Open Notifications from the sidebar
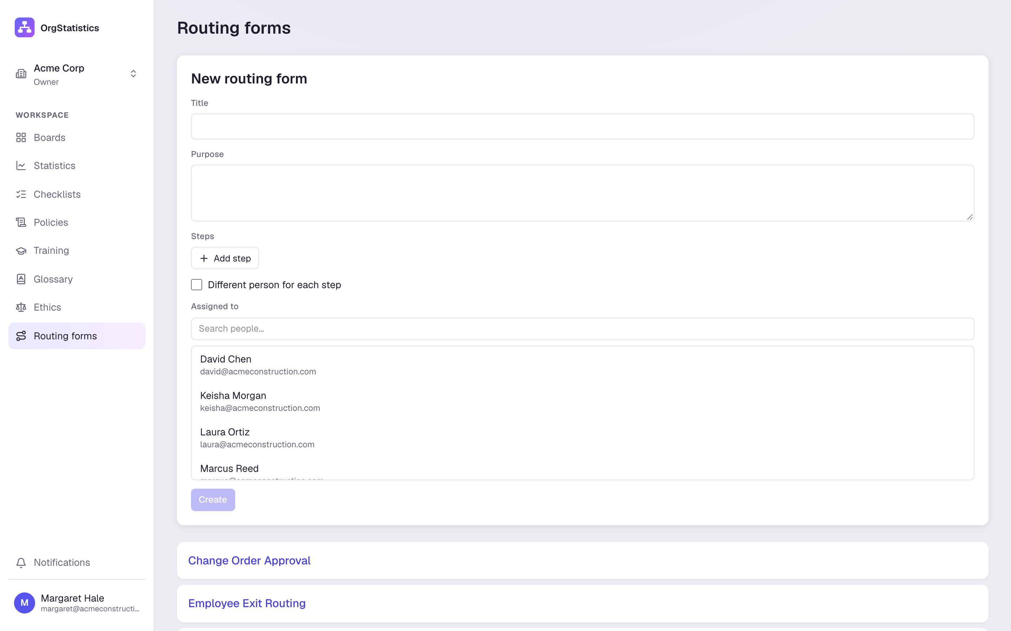This screenshot has width=1011, height=631. click(x=77, y=563)
